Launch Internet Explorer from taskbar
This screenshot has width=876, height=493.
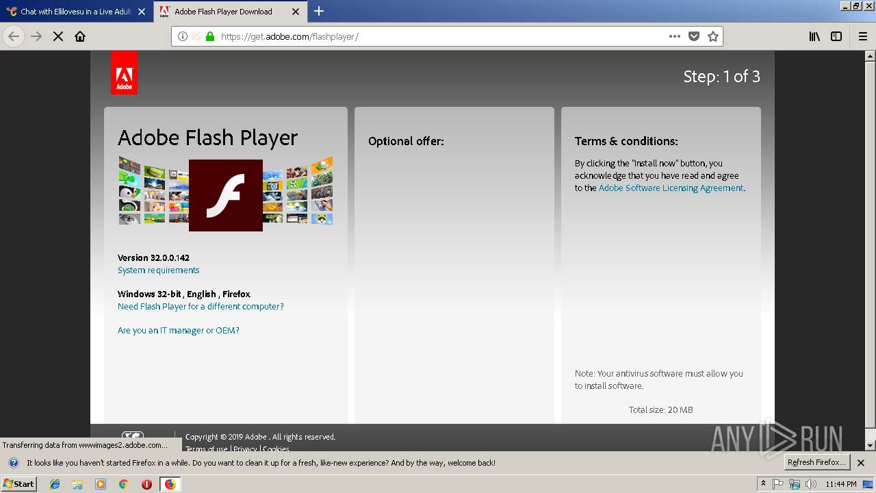(x=55, y=484)
